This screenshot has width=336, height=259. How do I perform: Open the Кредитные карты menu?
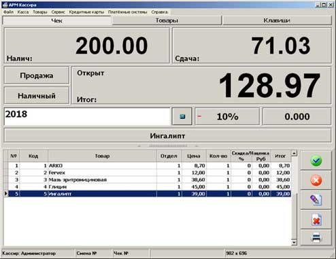[x=86, y=12]
